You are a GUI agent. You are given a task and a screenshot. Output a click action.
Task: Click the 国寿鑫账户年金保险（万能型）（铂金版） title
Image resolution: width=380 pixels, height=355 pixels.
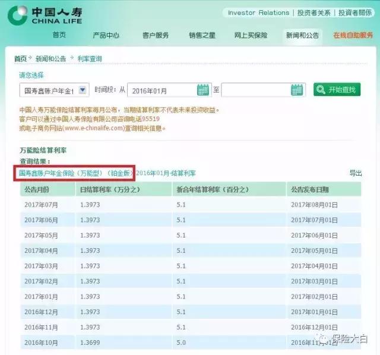coord(76,173)
